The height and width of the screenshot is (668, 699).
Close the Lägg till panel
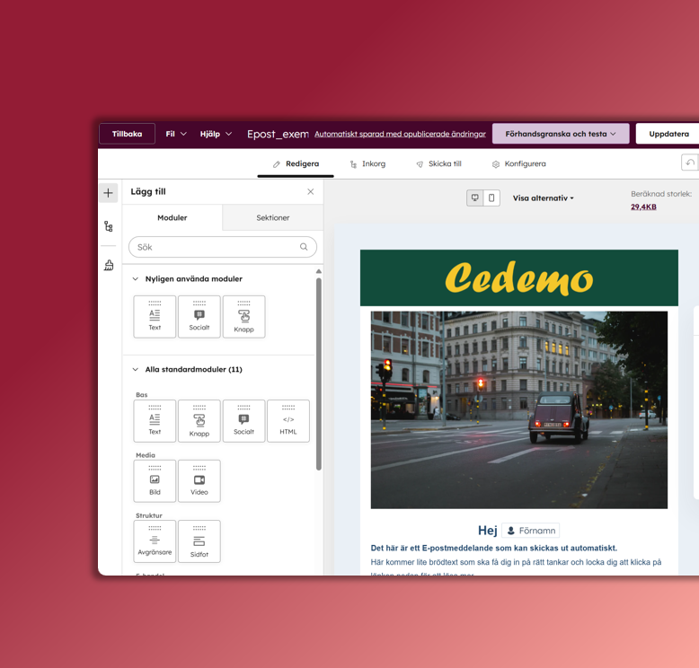311,191
